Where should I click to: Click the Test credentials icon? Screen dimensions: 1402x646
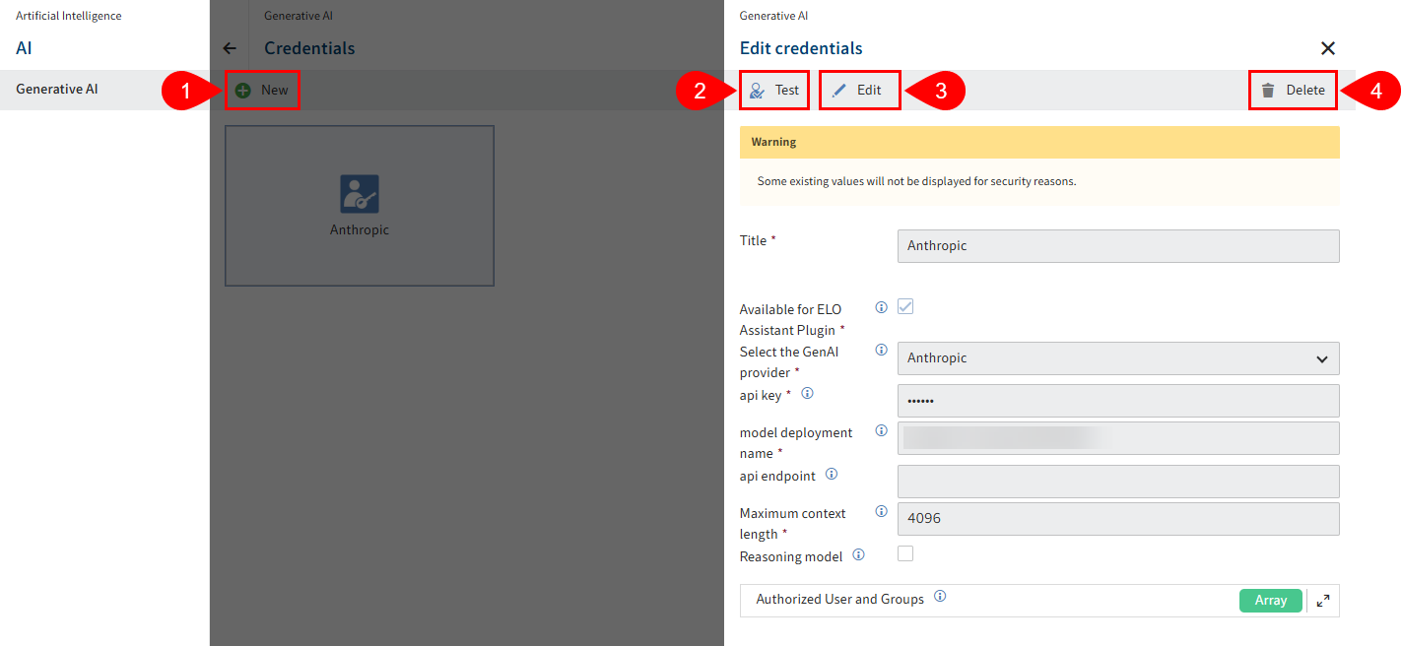(757, 90)
